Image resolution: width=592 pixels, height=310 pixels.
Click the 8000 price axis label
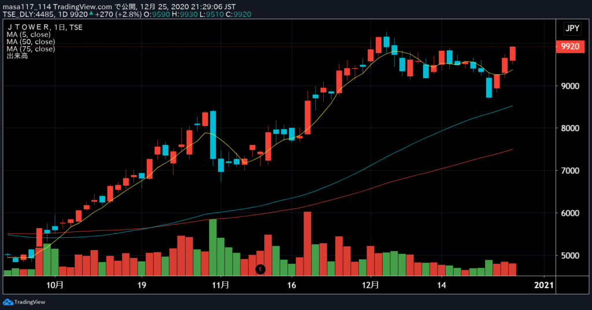(569, 128)
